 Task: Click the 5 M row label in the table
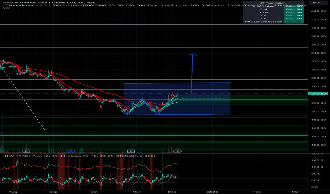point(263,9)
